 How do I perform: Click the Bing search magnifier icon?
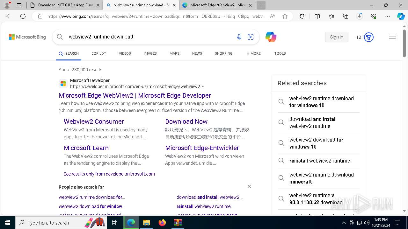60,37
